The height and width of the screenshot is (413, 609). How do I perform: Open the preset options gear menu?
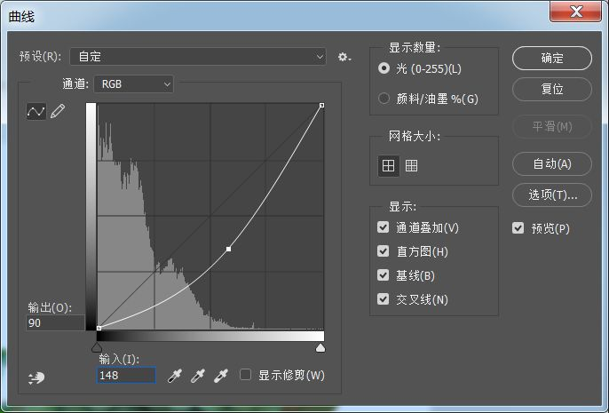pyautogui.click(x=344, y=57)
